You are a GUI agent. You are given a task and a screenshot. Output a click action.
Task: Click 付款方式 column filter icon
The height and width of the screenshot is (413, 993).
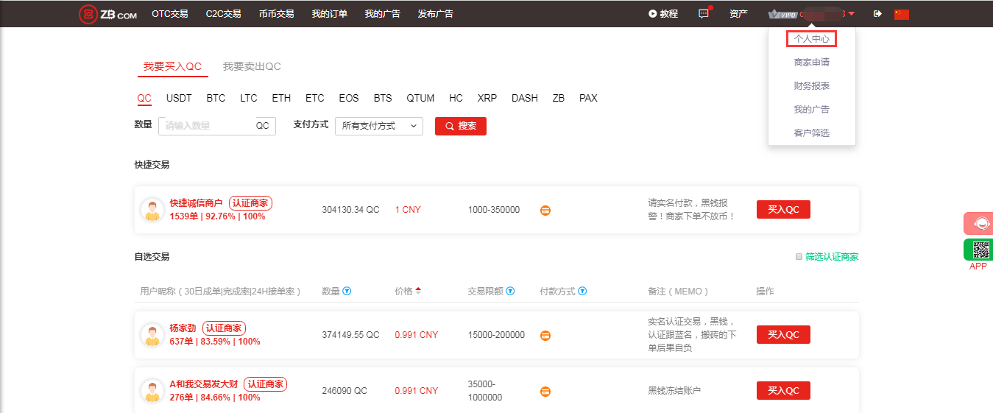coord(582,292)
